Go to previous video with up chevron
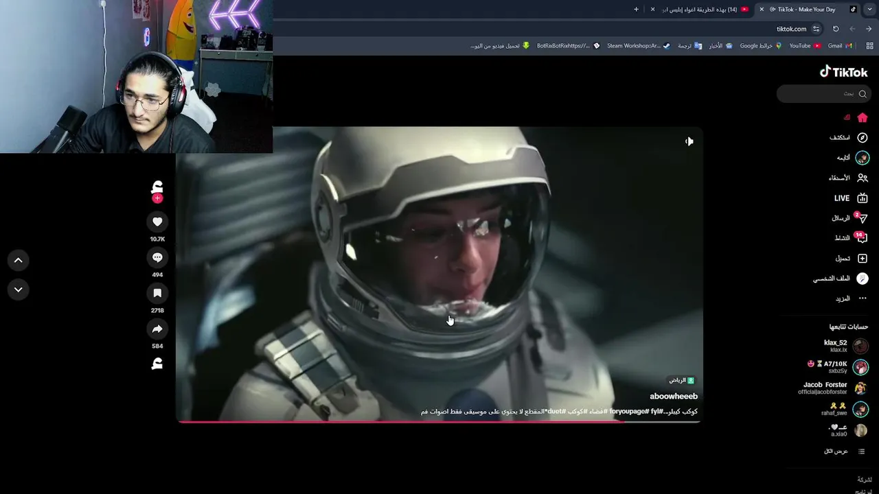This screenshot has width=879, height=494. point(19,260)
